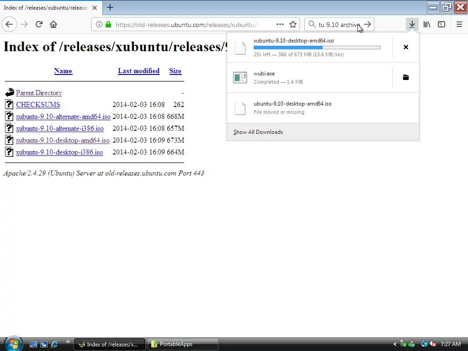Bookmark this page with the star
Viewport: 468px width, 351px height.
[x=293, y=25]
